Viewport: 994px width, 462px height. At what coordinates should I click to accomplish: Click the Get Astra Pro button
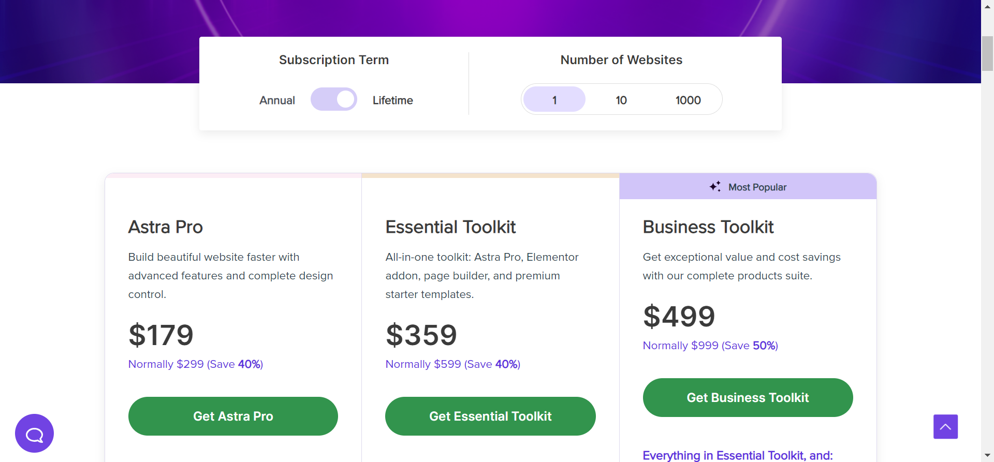pos(233,416)
